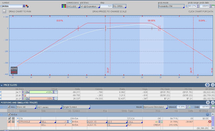Open the Probability ITM prob mode dropdown
This screenshot has width=215, height=131.
click(x=171, y=6)
